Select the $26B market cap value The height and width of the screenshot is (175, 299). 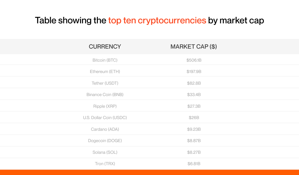tap(194, 118)
